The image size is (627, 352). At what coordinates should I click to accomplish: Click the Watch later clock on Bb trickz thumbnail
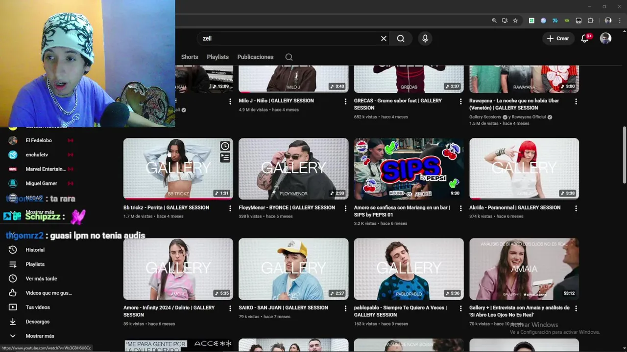point(225,146)
